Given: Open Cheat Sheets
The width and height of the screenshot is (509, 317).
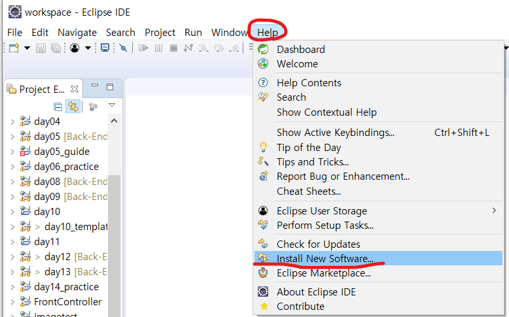Looking at the screenshot, I should pyautogui.click(x=378, y=191).
